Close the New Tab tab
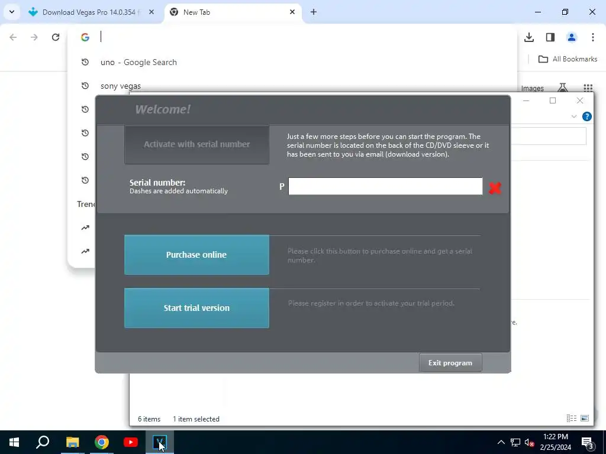606x454 pixels. point(292,12)
